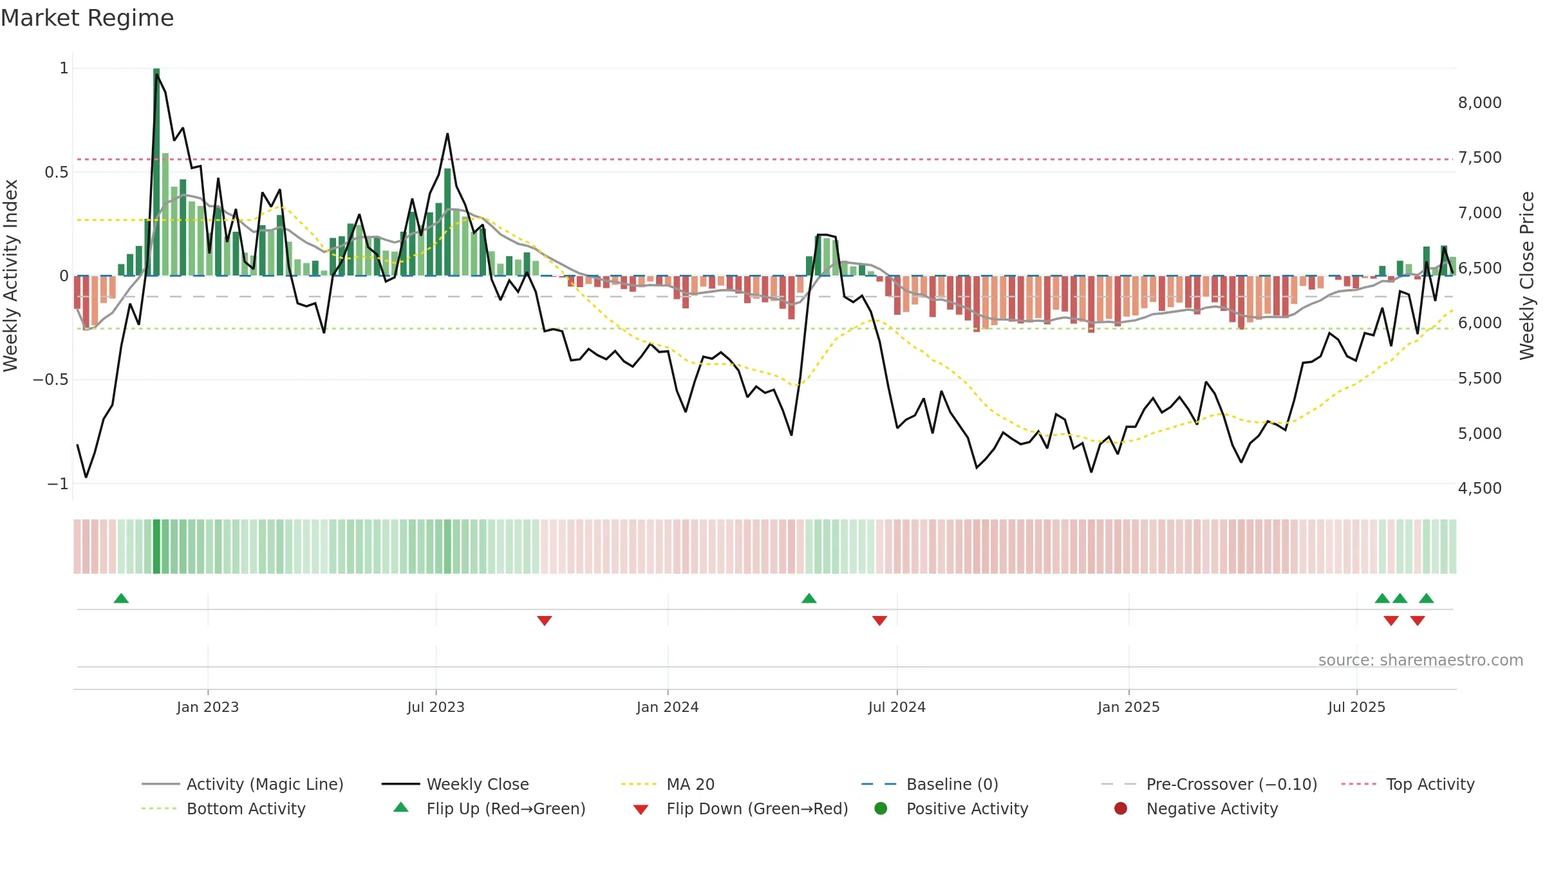Click the Jul 2025 axis label
This screenshot has height=869, width=1545.
tap(1356, 707)
